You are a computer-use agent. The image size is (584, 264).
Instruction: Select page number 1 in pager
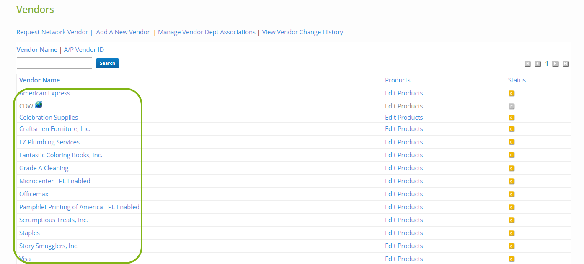547,64
